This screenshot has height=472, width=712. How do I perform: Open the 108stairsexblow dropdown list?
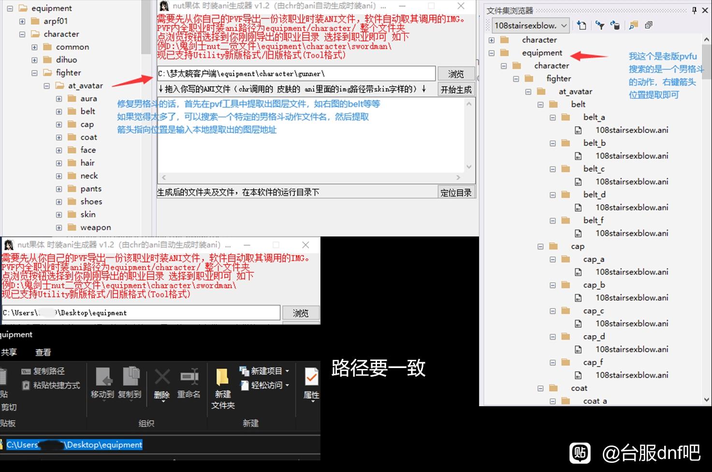(x=563, y=25)
